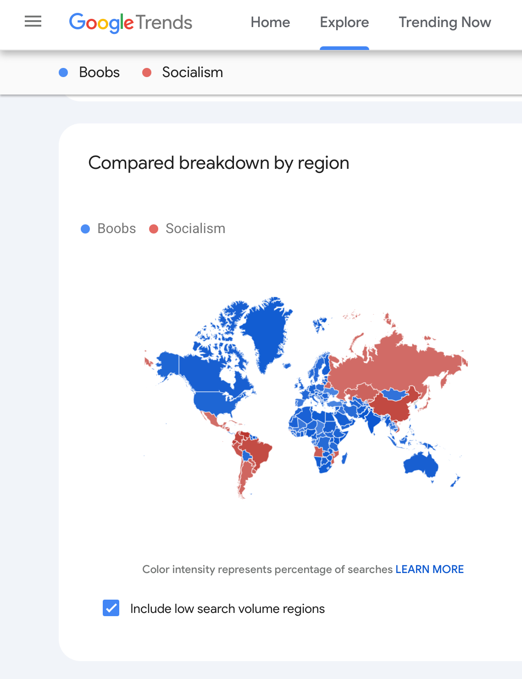Uncheck Include low search volume regions

[111, 608]
